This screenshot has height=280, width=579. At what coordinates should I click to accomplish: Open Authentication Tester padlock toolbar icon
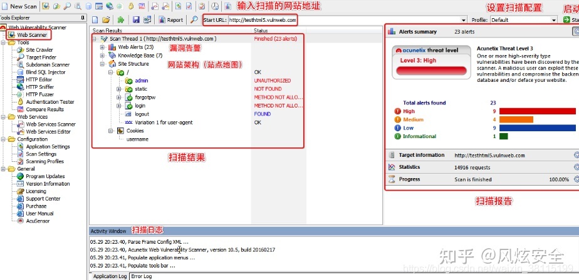tap(131, 6)
